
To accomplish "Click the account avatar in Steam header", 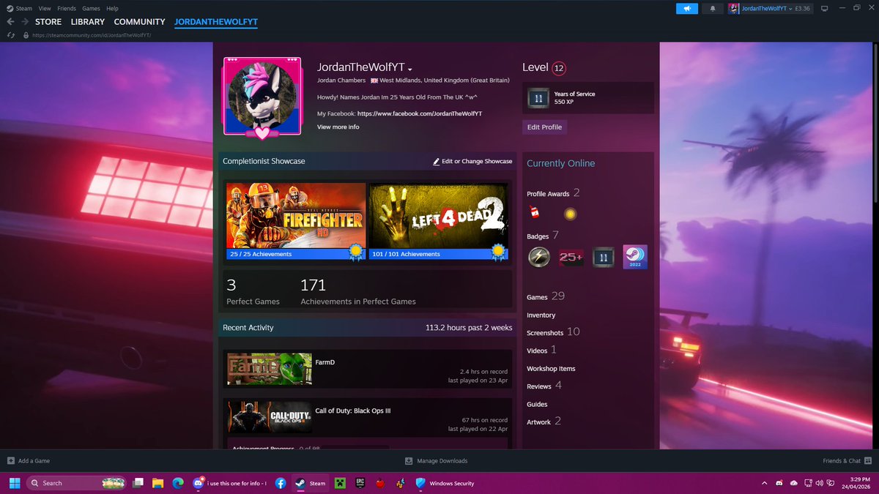I will 733,9.
